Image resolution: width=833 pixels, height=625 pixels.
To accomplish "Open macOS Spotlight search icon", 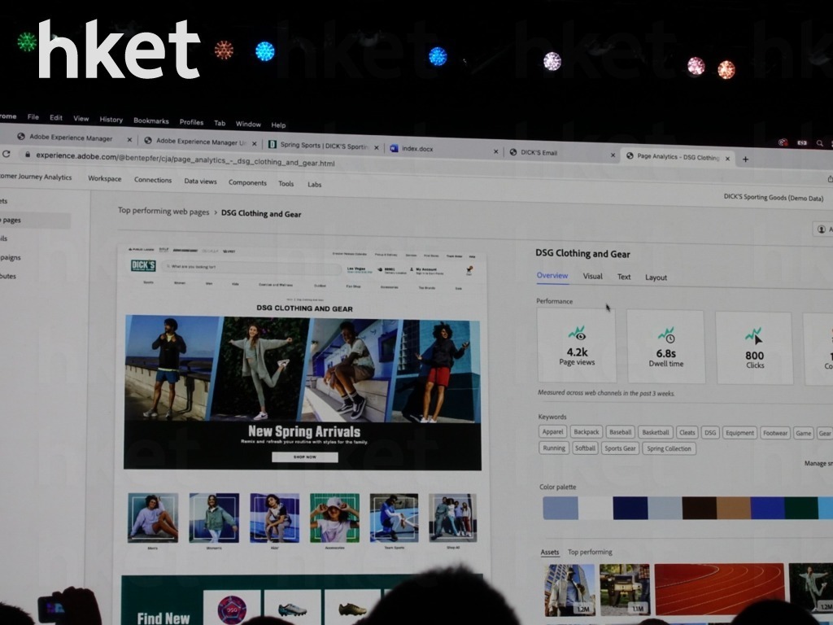I will pyautogui.click(x=820, y=143).
